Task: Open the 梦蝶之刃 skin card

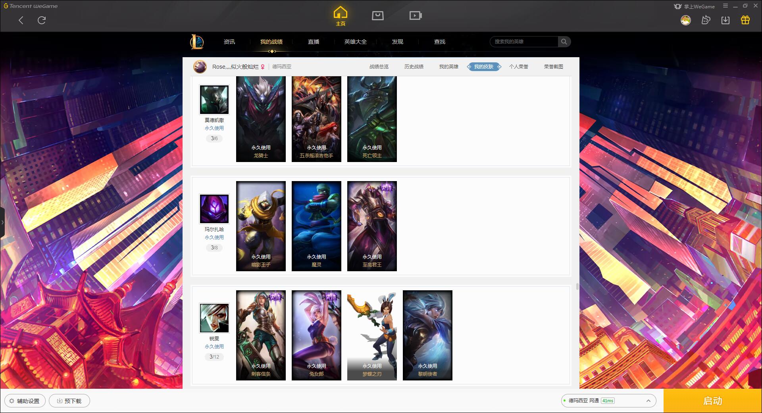Action: pyautogui.click(x=372, y=335)
